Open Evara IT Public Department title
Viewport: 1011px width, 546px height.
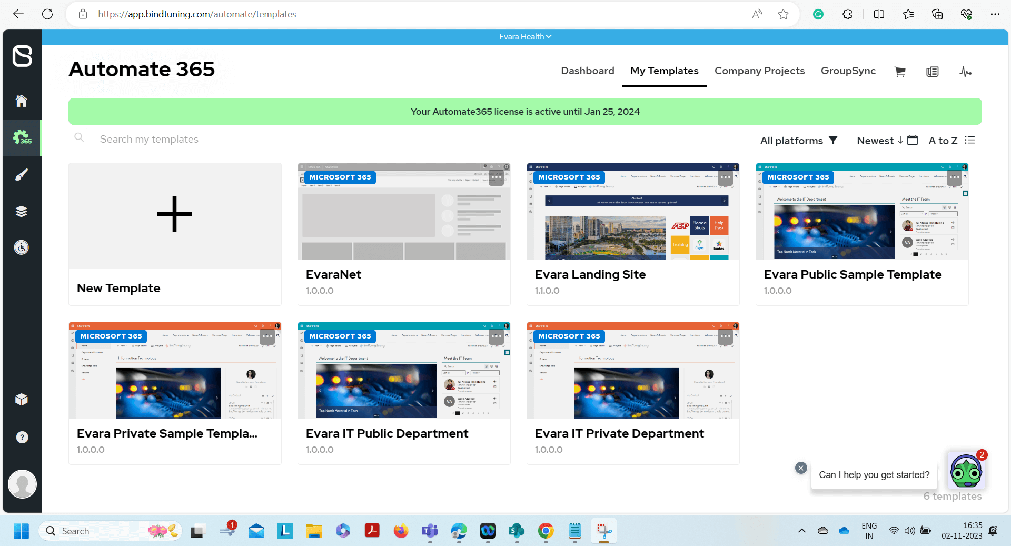point(387,433)
